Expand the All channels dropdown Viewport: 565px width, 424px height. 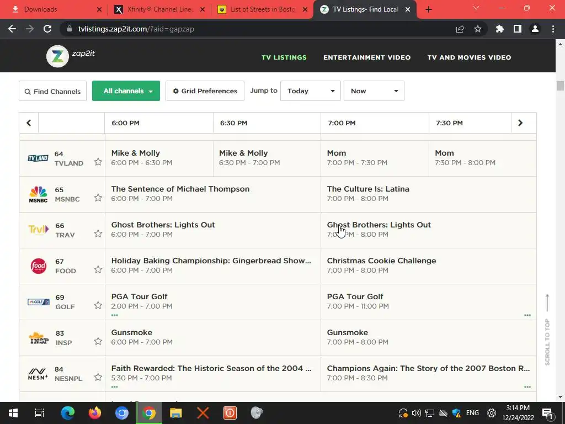coord(126,91)
